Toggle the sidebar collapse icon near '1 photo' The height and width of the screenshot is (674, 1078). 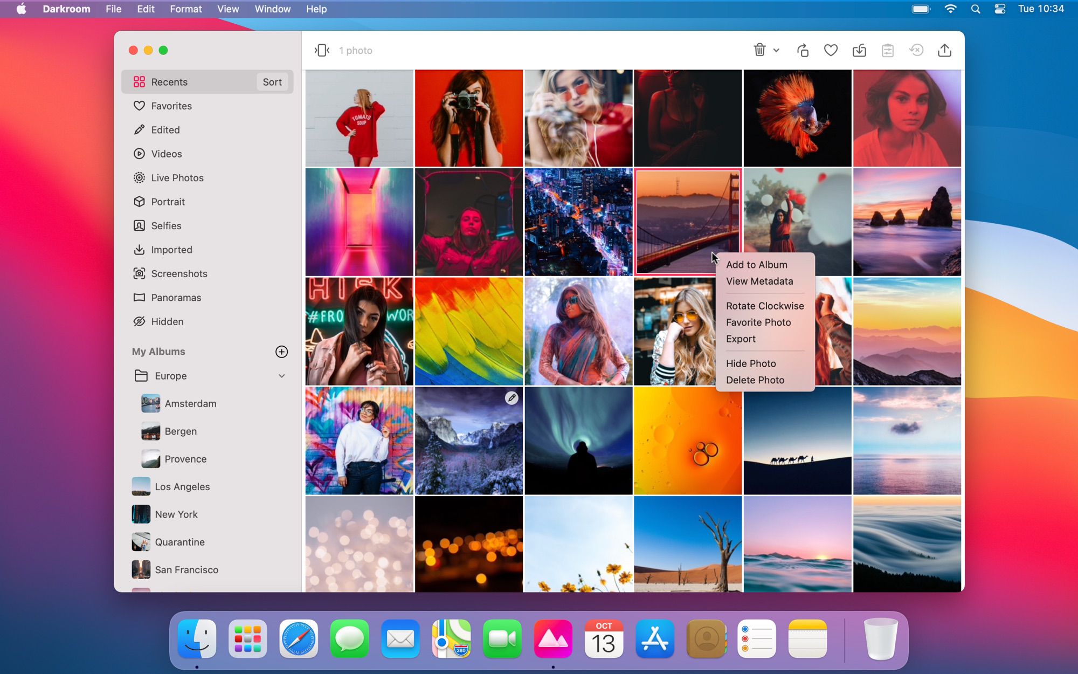tap(322, 50)
